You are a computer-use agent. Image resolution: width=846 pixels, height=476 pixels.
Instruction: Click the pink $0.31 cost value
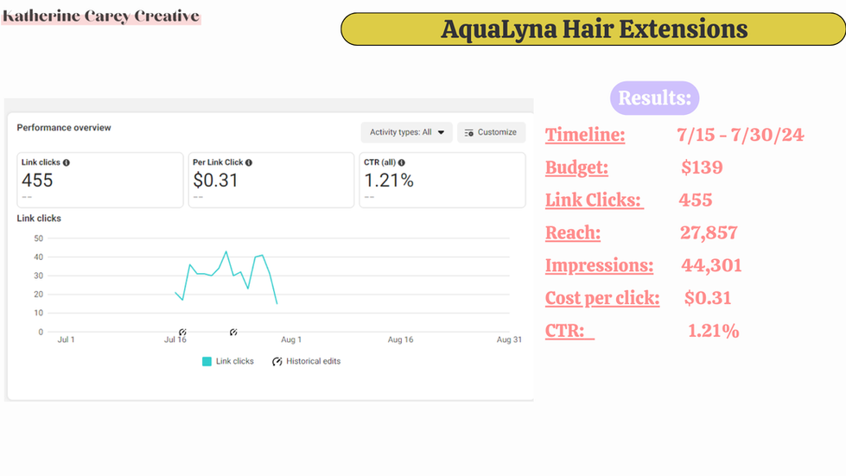708,297
